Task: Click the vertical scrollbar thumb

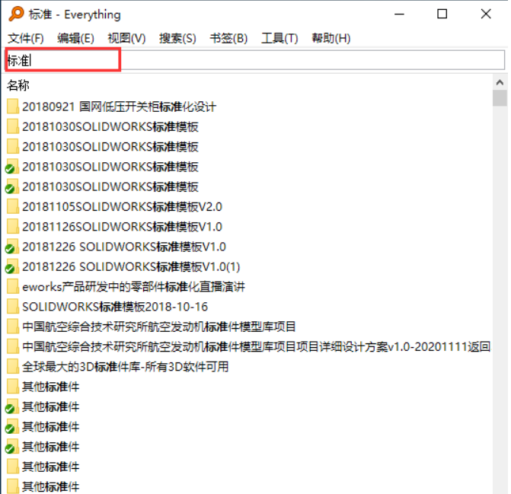Action: 500,98
